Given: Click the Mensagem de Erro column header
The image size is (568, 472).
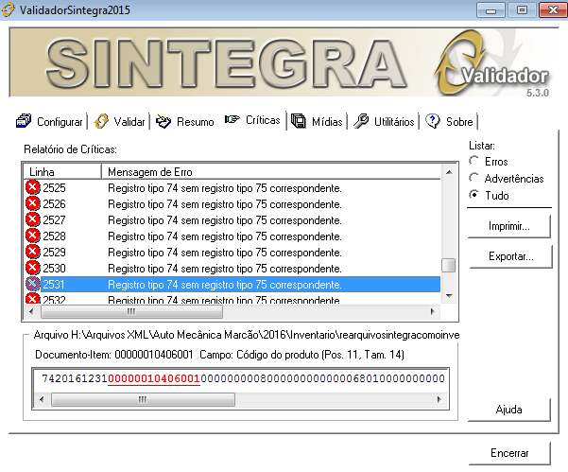Looking at the screenshot, I should [x=271, y=172].
